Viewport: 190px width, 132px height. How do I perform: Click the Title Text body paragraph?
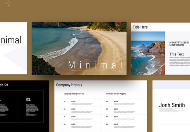[180, 61]
